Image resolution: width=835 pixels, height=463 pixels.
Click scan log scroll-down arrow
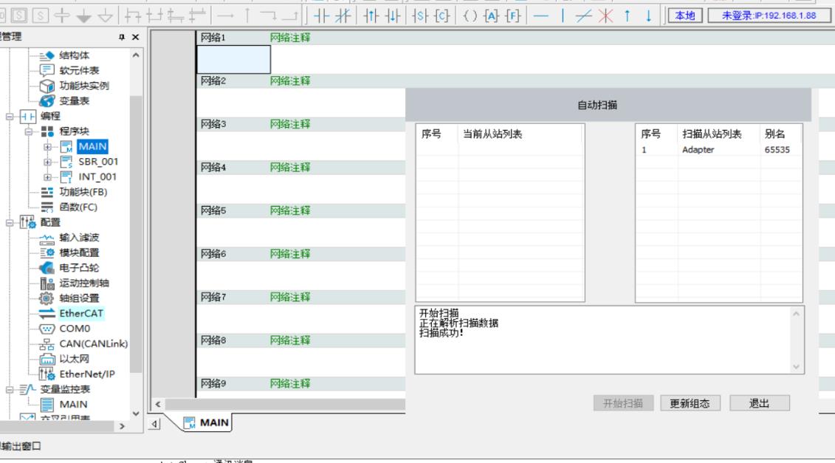coord(796,366)
